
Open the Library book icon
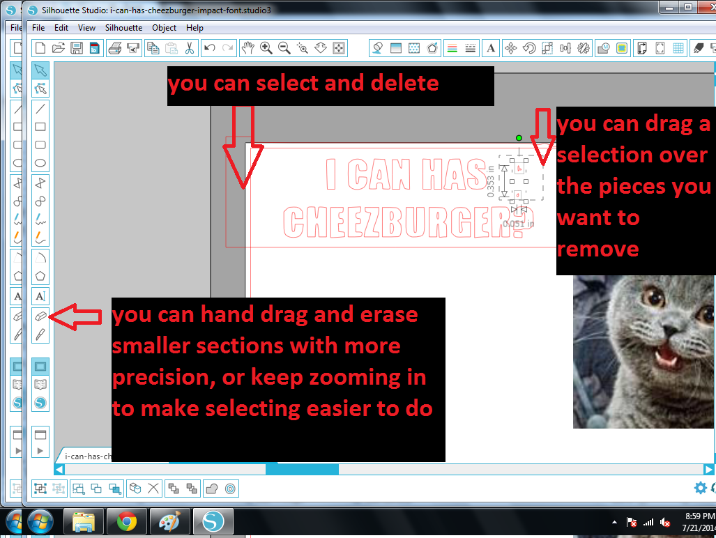pyautogui.click(x=40, y=384)
